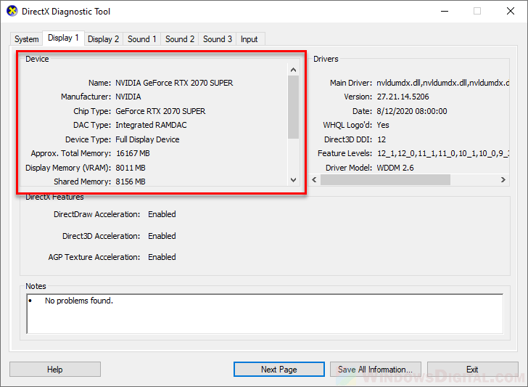
Task: Click Device panel scroll down arrow
Action: 293,180
